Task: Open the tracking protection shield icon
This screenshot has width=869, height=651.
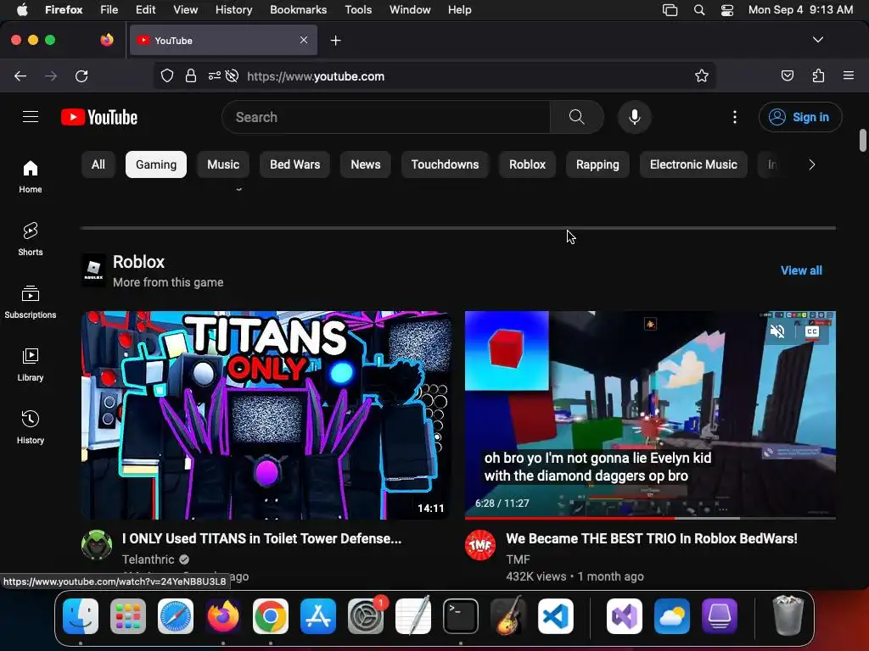Action: point(167,75)
